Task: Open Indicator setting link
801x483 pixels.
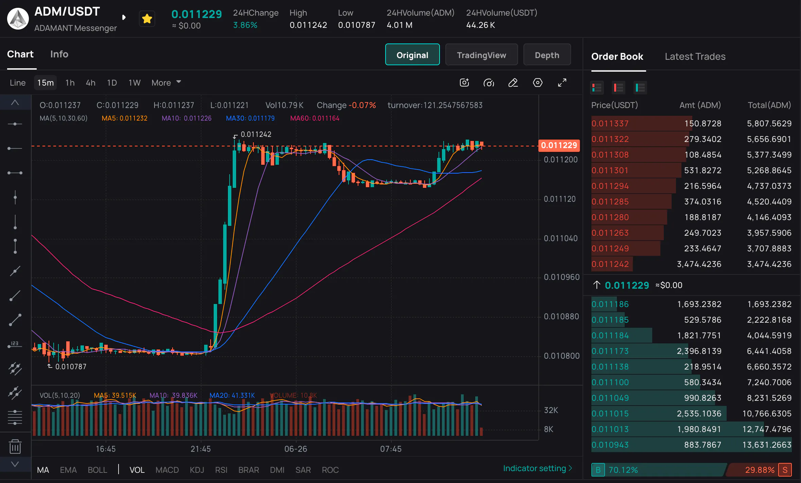Action: pos(537,468)
